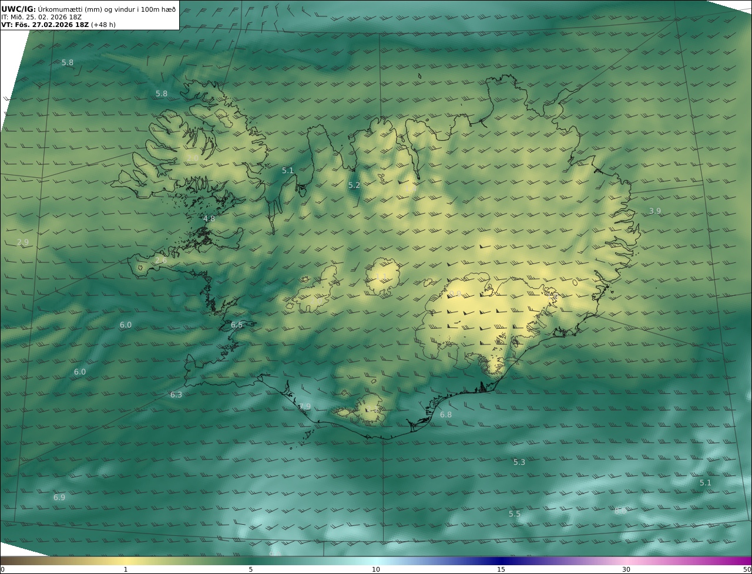Select the 1 tick label on the colorbar
Viewport: 752px width, 574px height.
pos(125,569)
